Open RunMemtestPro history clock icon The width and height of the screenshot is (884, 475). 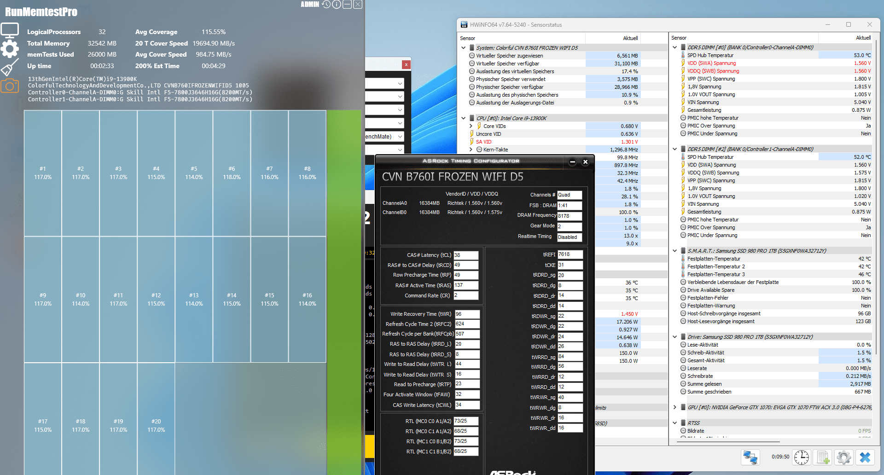(326, 5)
